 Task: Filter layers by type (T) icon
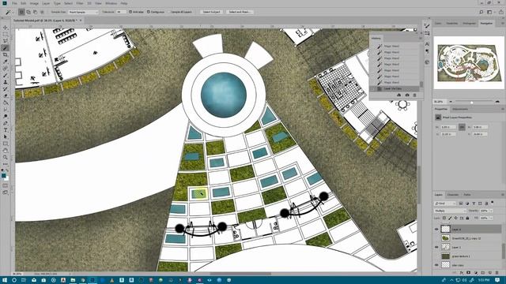click(x=474, y=204)
